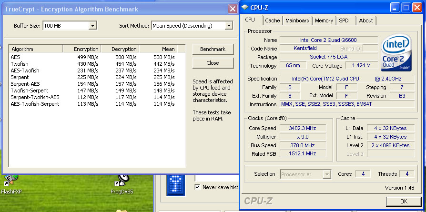Screen dimensions: 426x212
Task: Switch to the Memory tab
Action: [324, 20]
